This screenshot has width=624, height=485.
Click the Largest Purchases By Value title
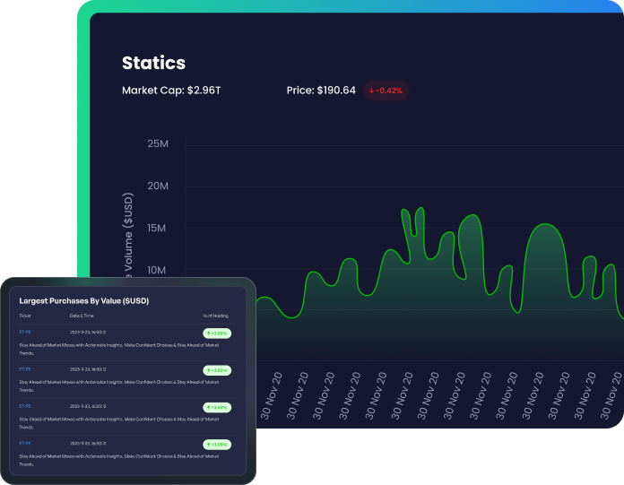click(x=76, y=300)
